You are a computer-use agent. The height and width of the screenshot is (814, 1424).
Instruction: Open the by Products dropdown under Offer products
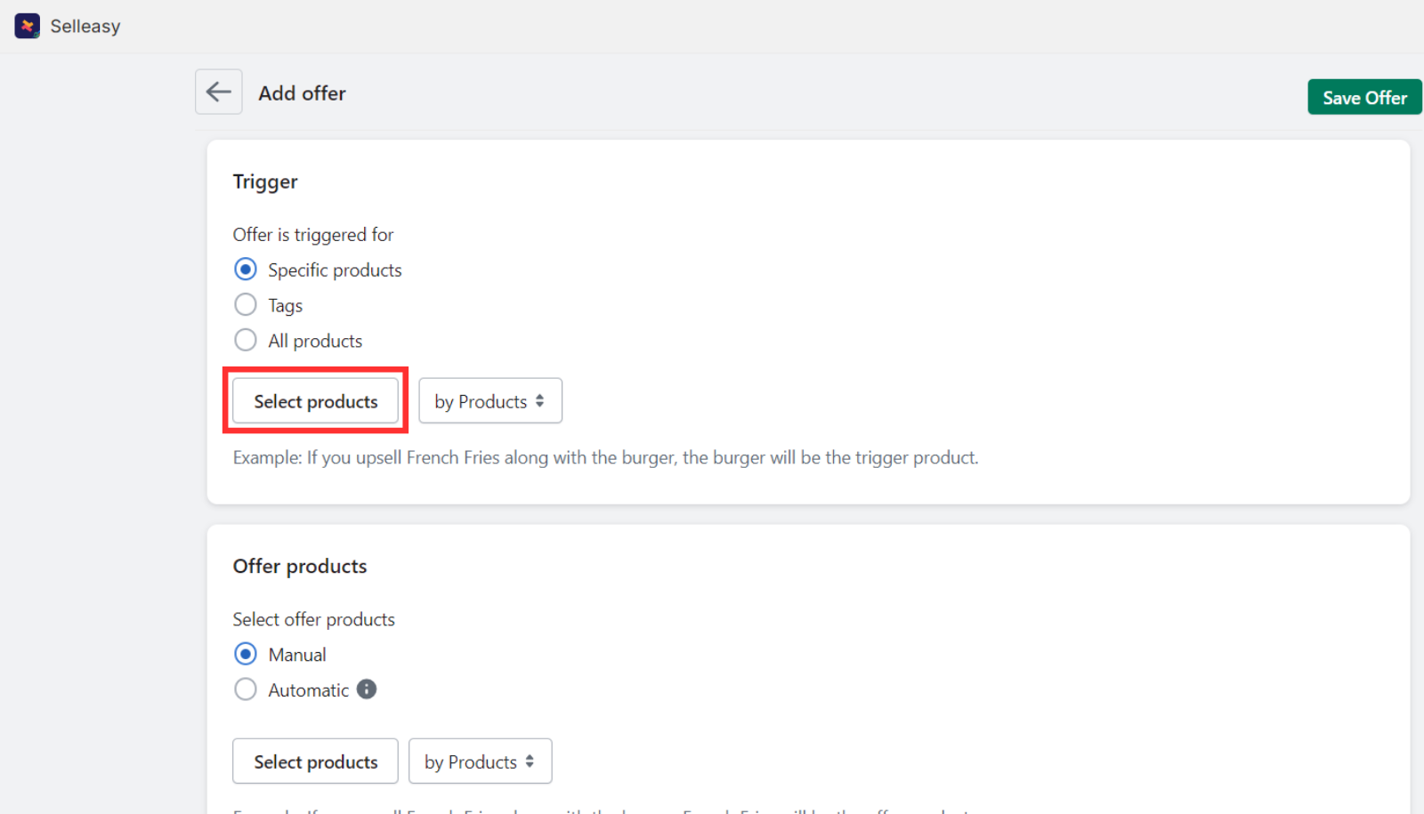point(480,761)
